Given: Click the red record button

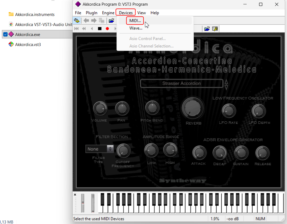Looking at the screenshot, I should pos(107,28).
